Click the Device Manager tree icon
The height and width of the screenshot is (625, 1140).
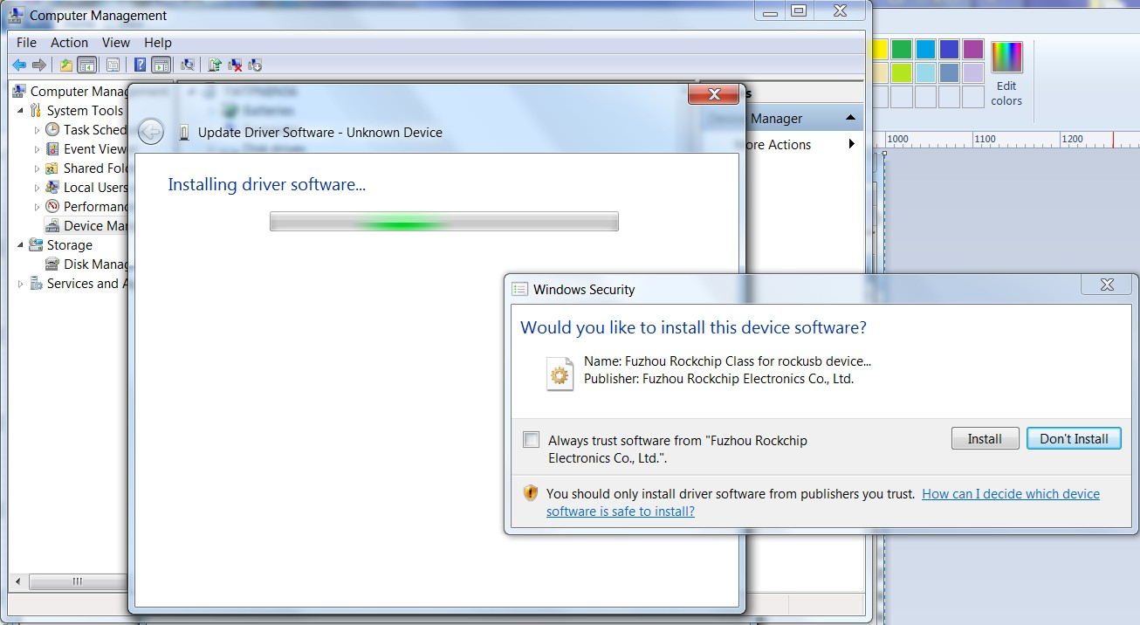52,225
